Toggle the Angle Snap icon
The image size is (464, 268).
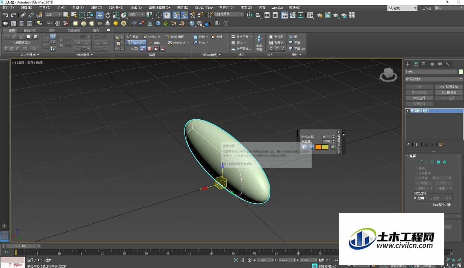click(184, 15)
